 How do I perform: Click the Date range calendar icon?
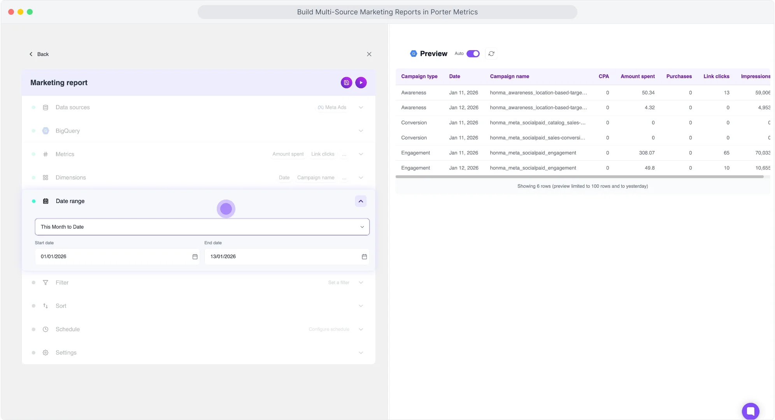(46, 201)
